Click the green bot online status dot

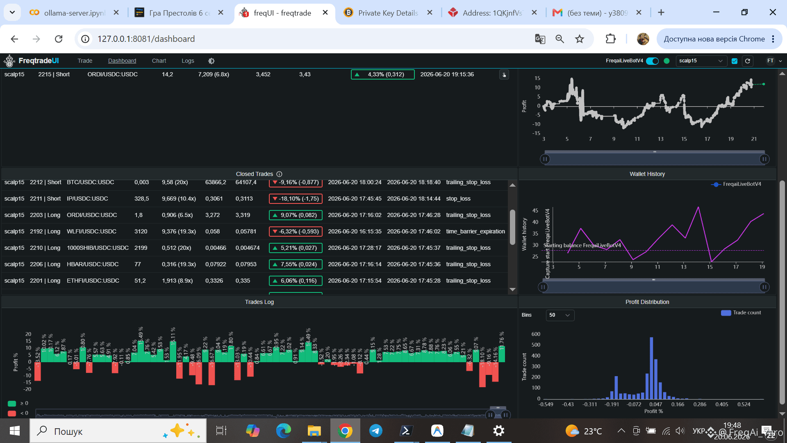(x=666, y=61)
